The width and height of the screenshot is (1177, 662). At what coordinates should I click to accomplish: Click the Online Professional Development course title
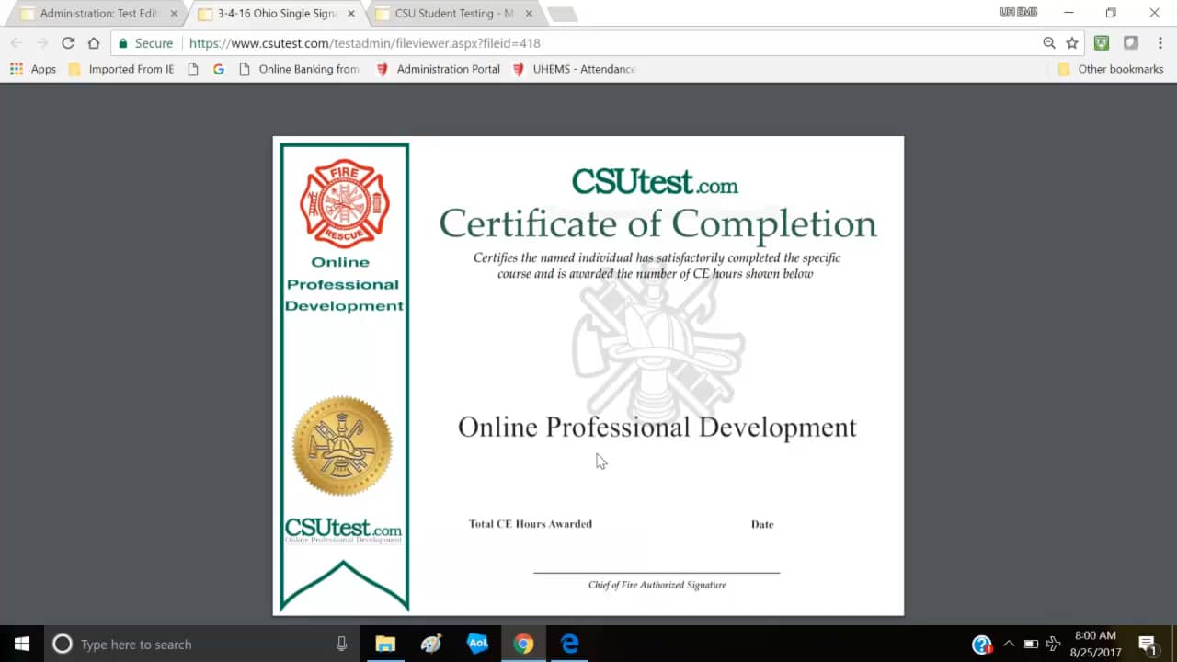point(657,427)
